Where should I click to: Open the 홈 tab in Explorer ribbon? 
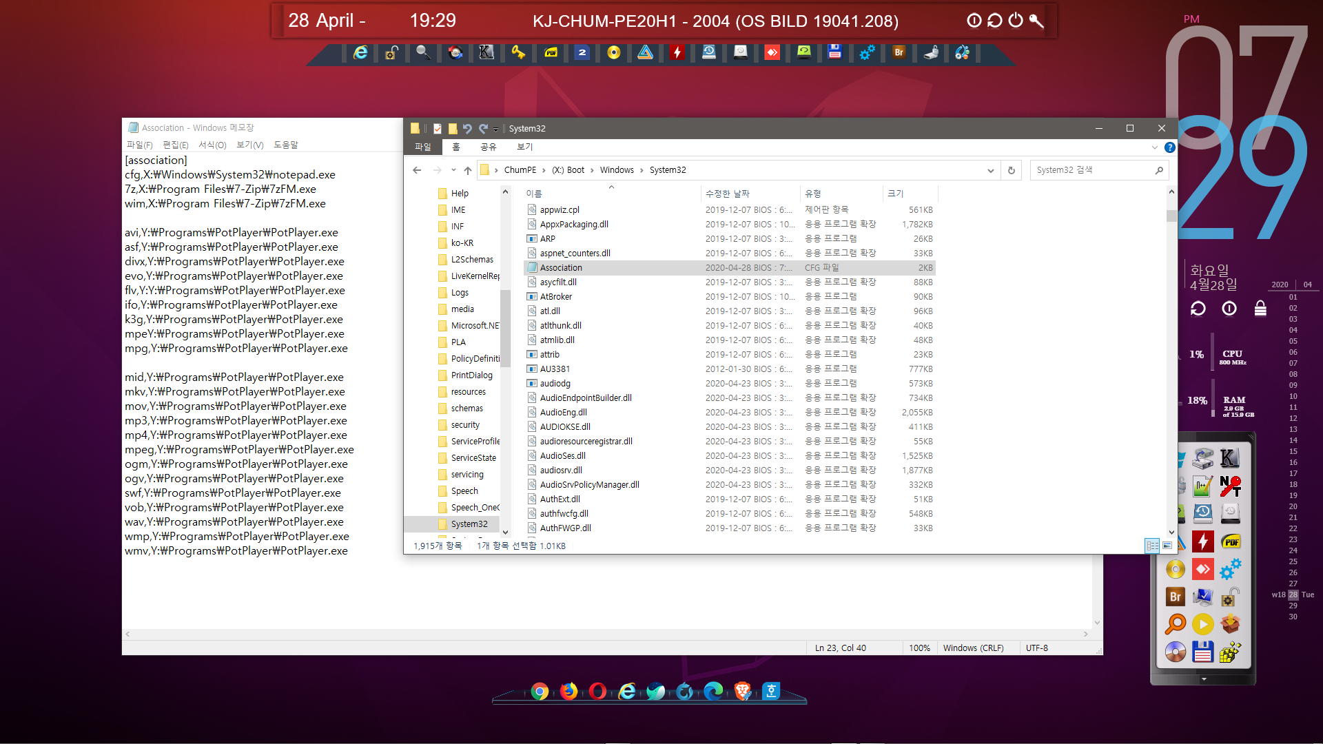[455, 147]
